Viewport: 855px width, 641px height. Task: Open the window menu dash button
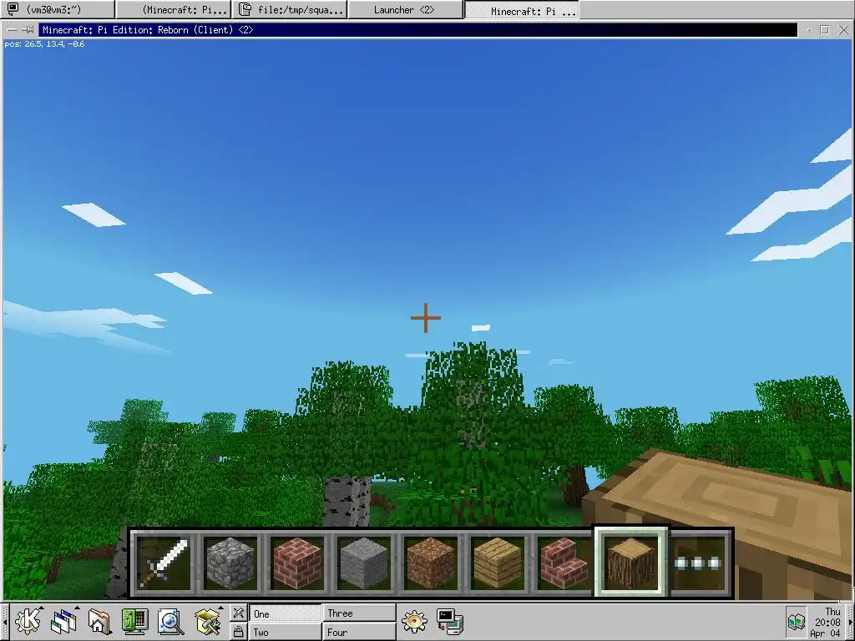pyautogui.click(x=12, y=30)
